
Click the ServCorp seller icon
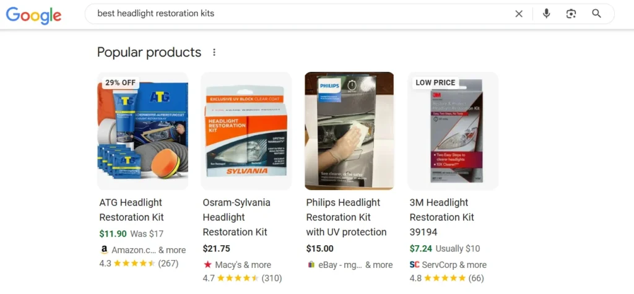(x=414, y=265)
